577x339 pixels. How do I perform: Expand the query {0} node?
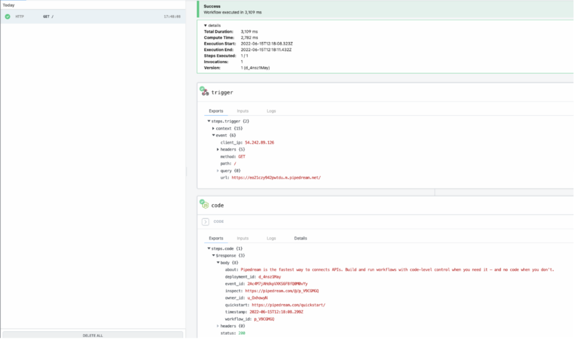[x=218, y=171]
